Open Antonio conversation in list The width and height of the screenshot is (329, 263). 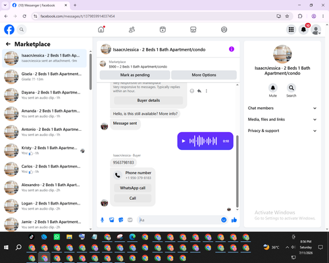click(x=44, y=132)
